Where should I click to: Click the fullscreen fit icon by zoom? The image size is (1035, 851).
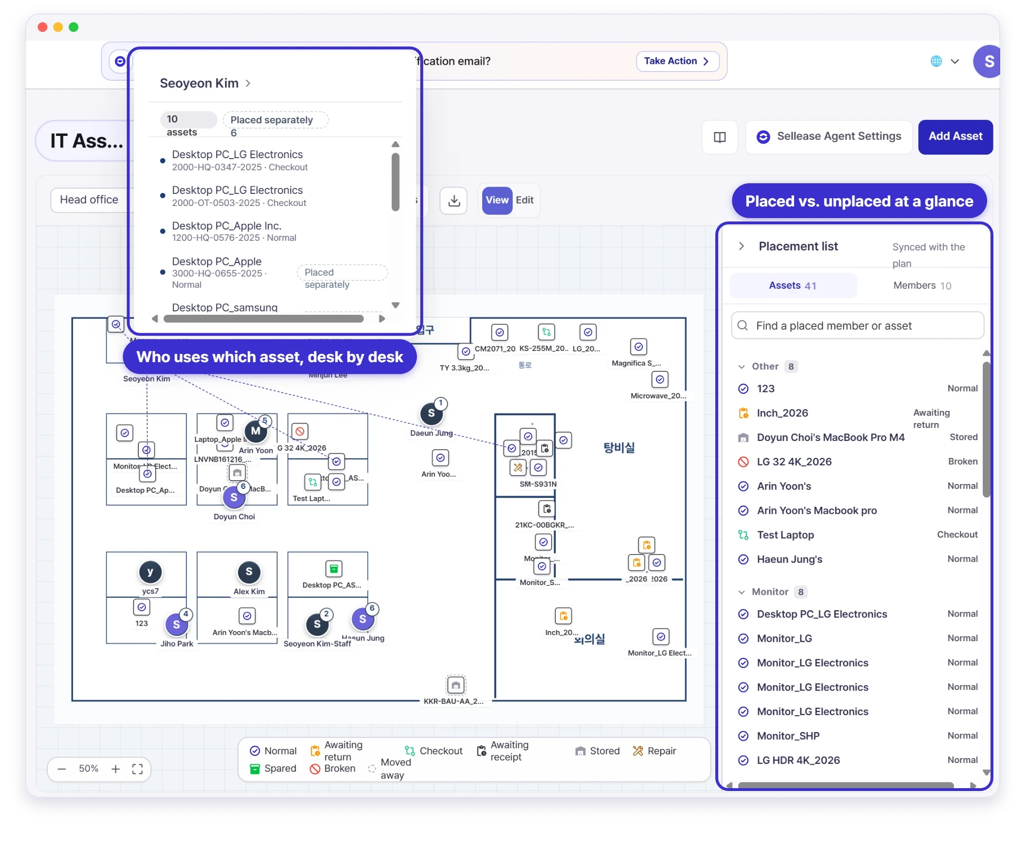(137, 769)
